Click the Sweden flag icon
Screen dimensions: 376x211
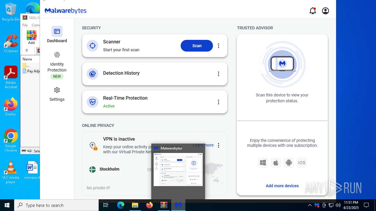[x=93, y=169]
